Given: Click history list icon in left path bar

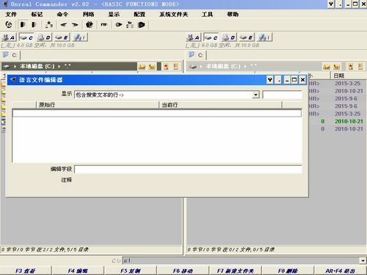Looking at the screenshot, I should [x=176, y=67].
